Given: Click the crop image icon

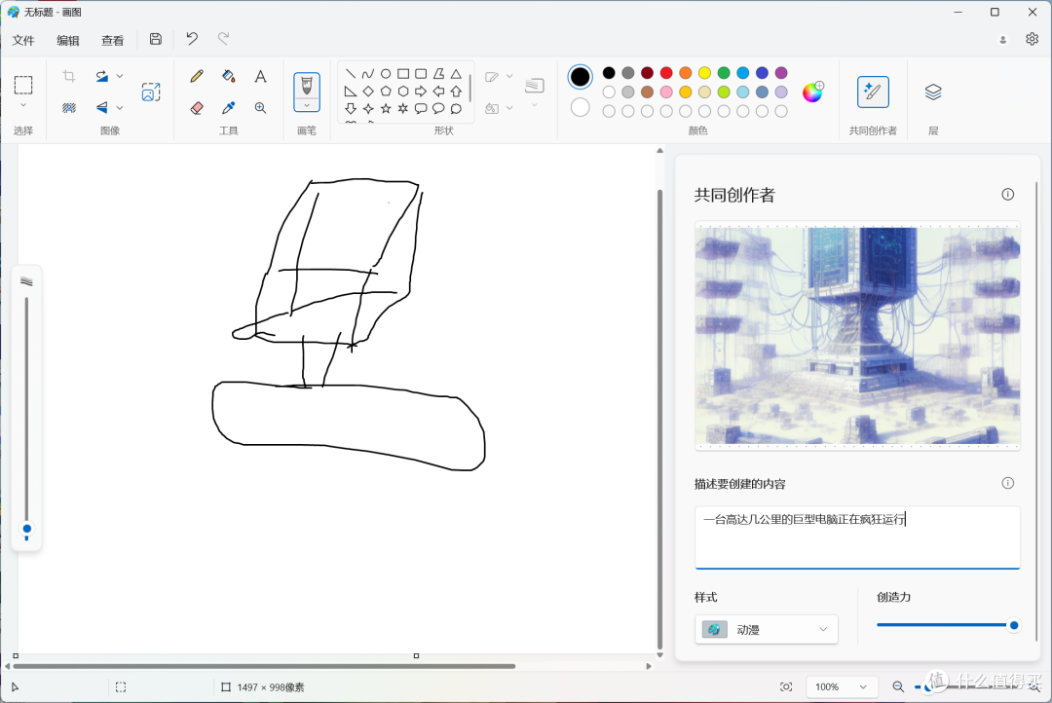Looking at the screenshot, I should coord(69,76).
